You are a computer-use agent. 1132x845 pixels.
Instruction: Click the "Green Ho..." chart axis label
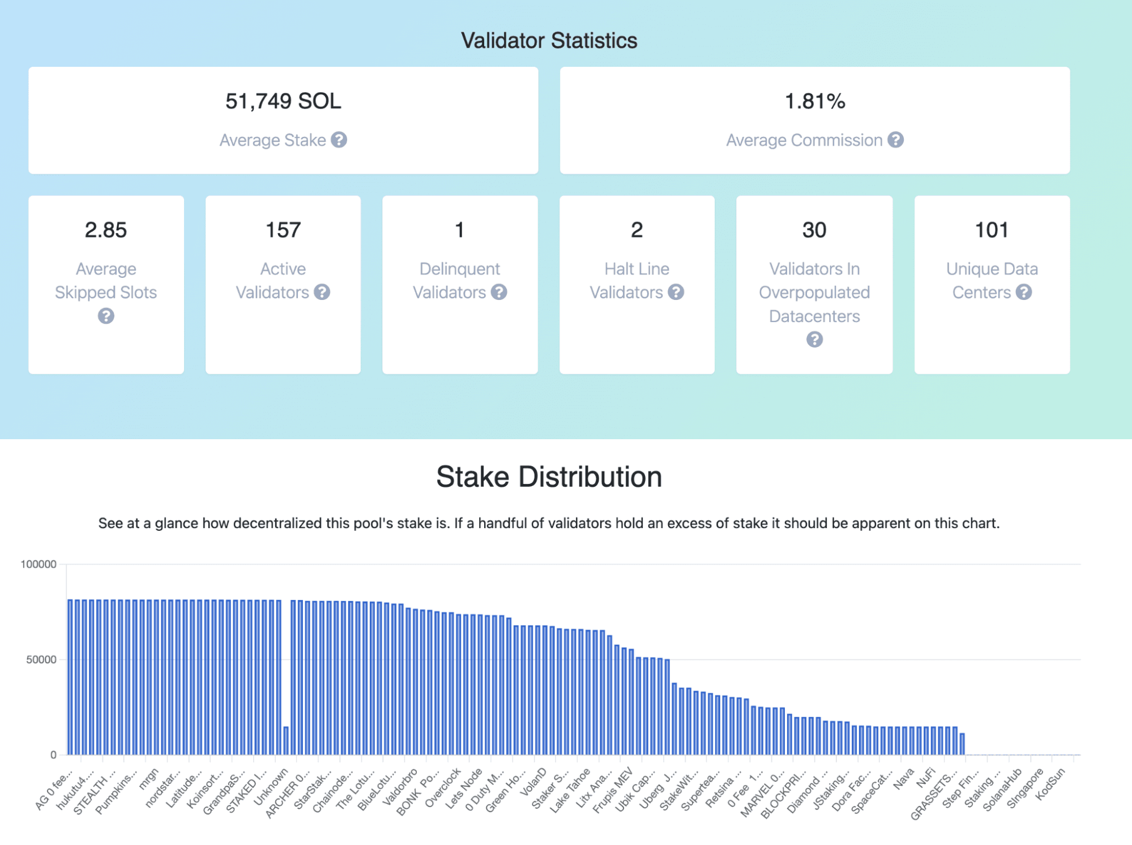tap(506, 791)
